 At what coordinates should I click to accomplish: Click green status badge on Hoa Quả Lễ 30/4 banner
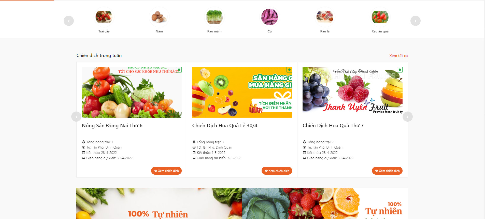pos(289,69)
